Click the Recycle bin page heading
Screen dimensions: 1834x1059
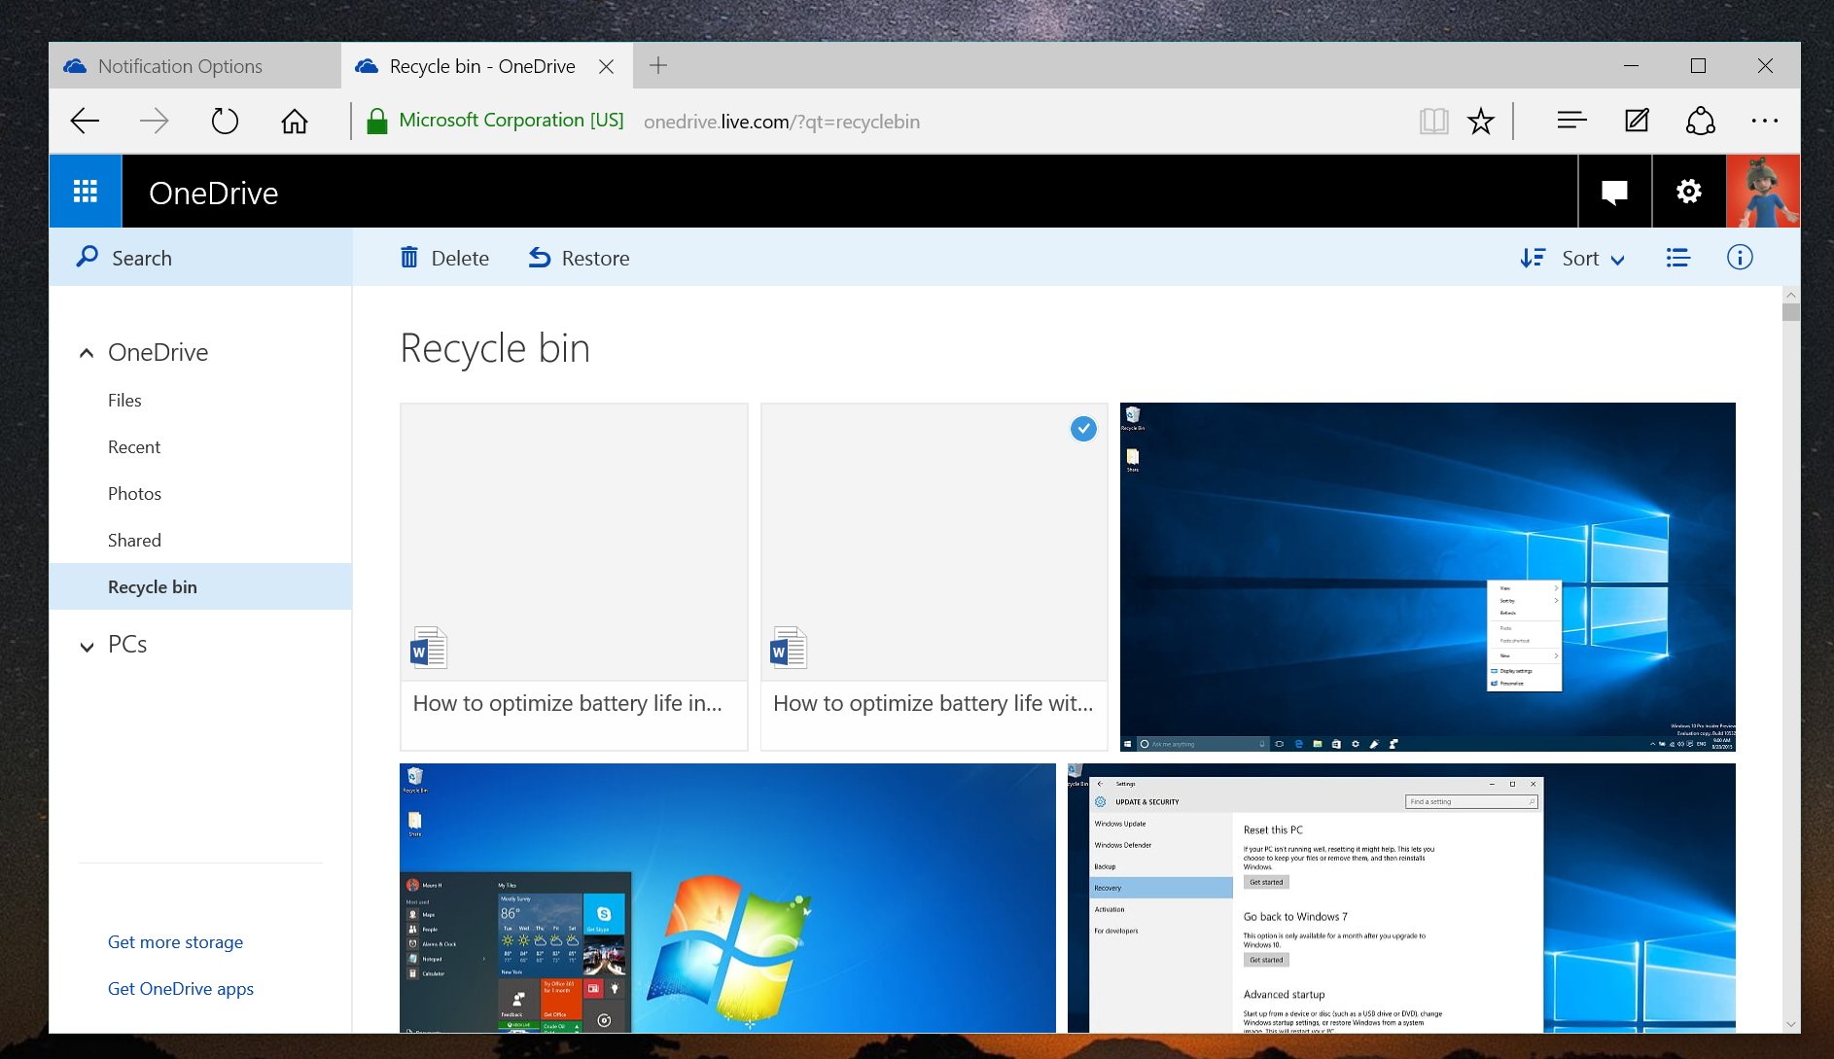coord(495,348)
